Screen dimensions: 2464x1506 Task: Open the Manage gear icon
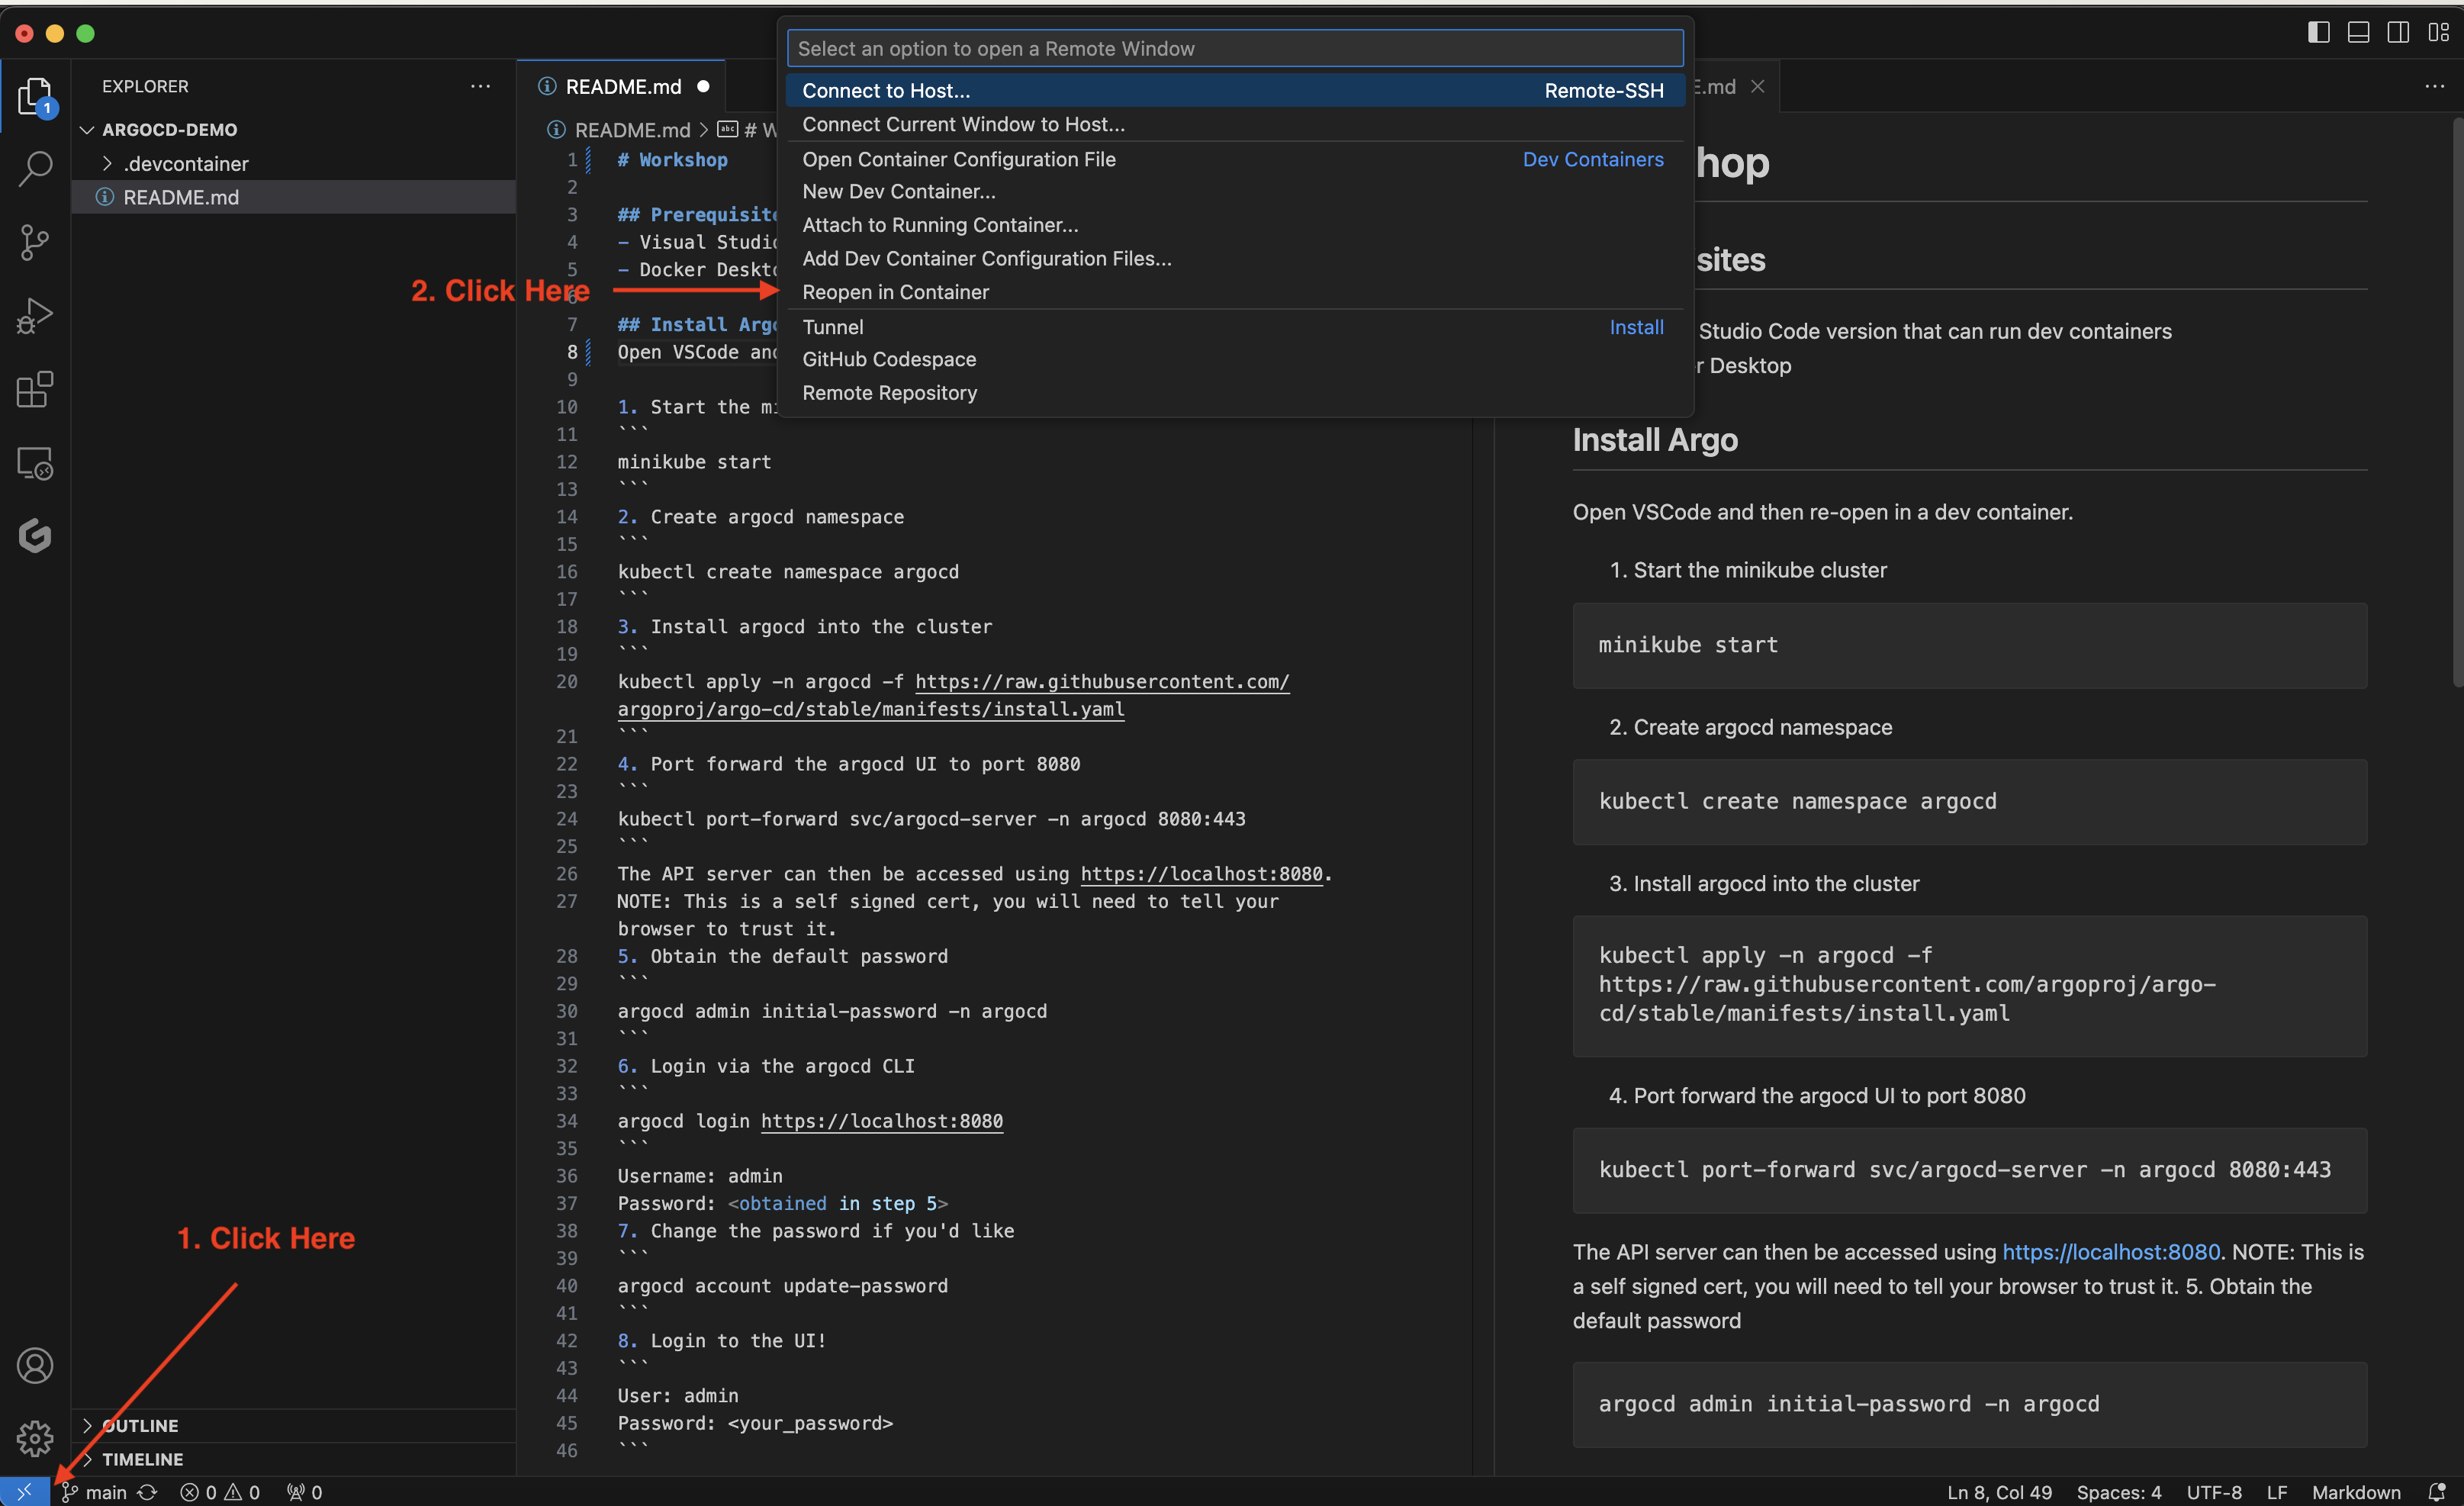35,1438
